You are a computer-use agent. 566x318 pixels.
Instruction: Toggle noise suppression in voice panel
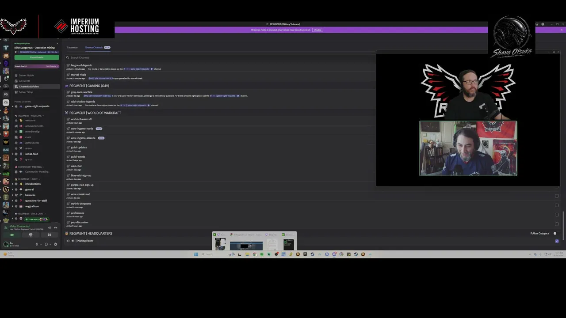tap(50, 227)
